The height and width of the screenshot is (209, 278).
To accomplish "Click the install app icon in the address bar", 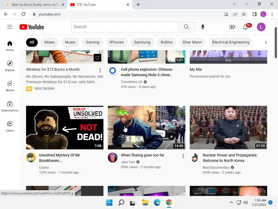I will 226,14.
